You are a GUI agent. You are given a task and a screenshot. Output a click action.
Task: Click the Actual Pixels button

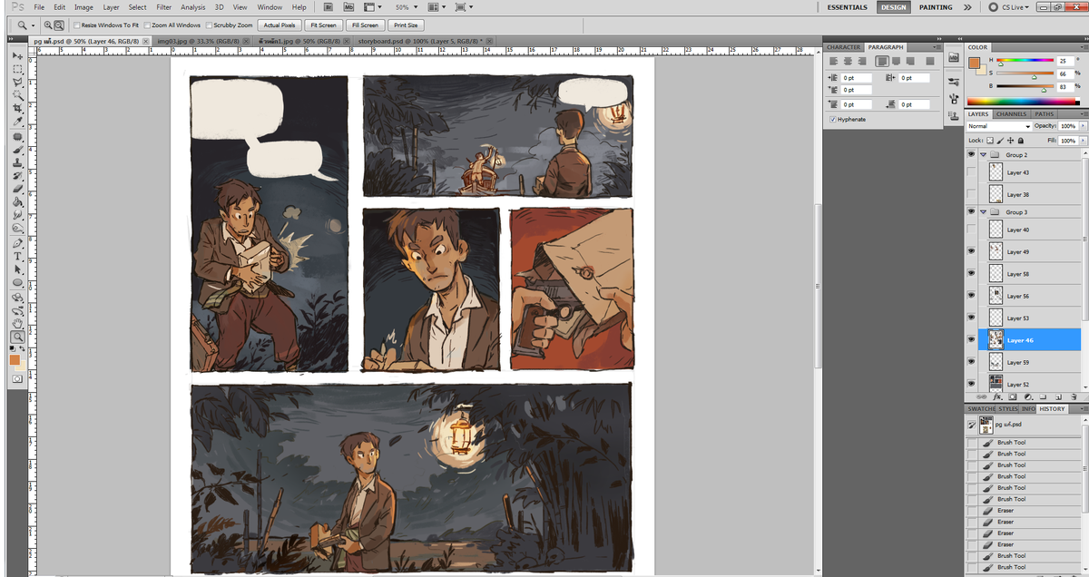click(x=279, y=25)
